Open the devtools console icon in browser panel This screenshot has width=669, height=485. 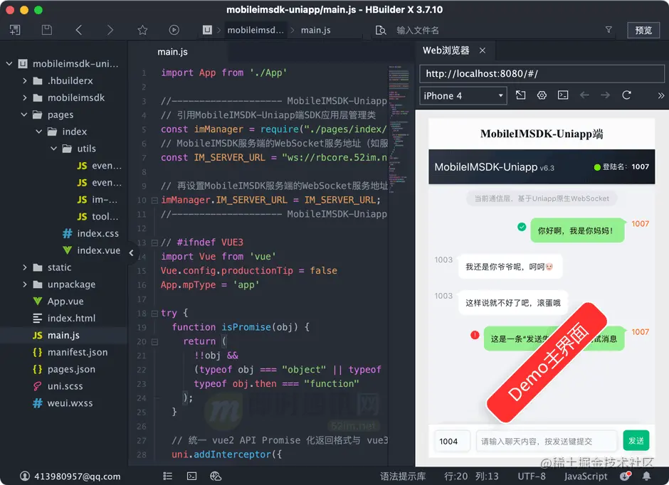click(563, 95)
